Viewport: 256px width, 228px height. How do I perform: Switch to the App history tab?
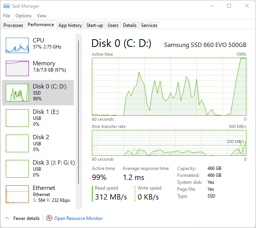coord(70,25)
